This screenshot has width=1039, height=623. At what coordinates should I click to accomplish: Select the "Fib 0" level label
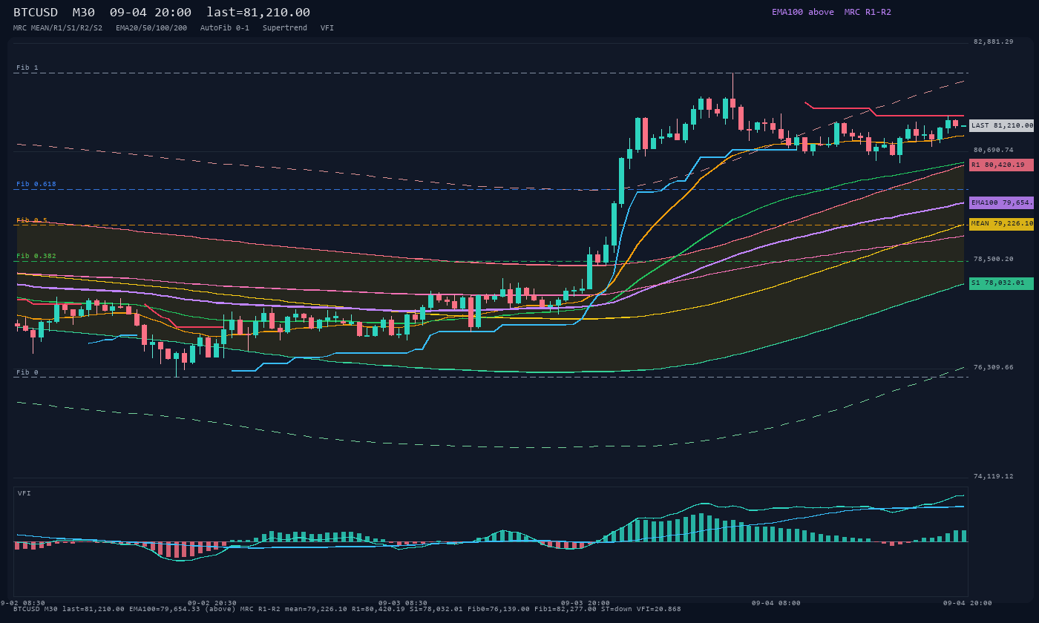[27, 372]
